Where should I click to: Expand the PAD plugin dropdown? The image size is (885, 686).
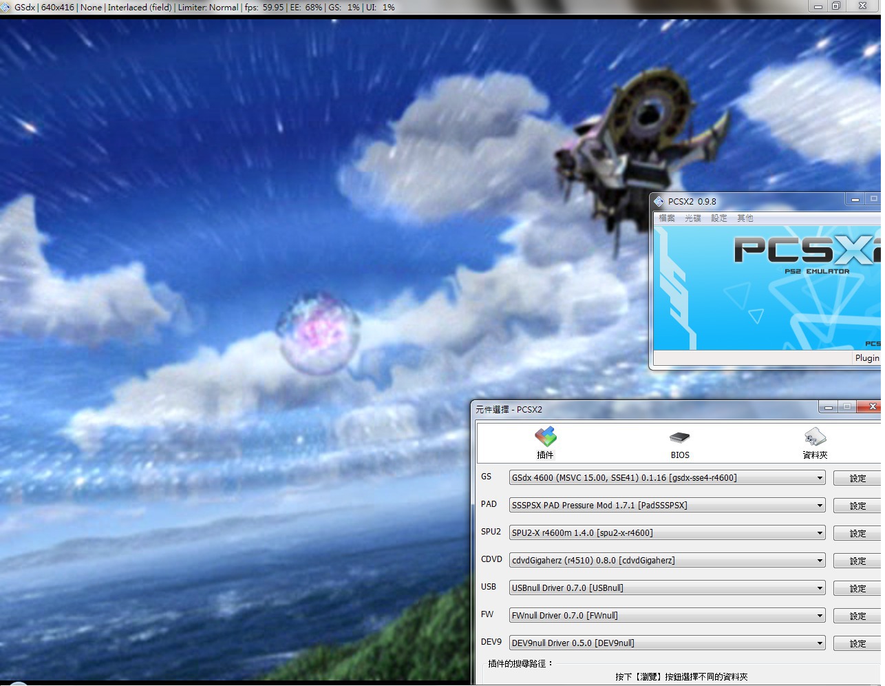[x=667, y=505]
